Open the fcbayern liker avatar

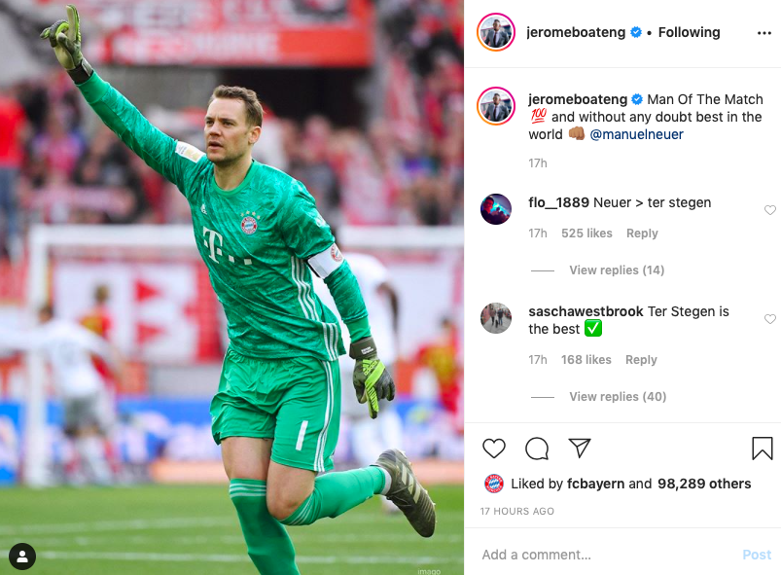click(494, 484)
